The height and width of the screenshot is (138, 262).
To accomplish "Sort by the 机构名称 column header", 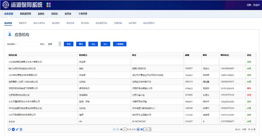I will coord(43,55).
